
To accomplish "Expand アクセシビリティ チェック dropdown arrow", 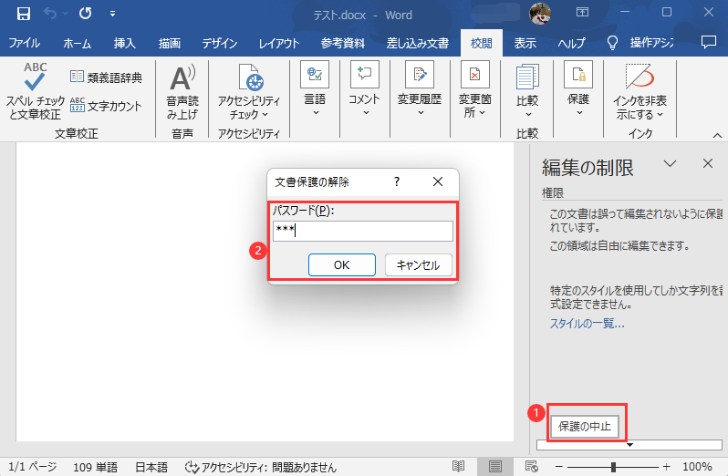I will pyautogui.click(x=265, y=115).
